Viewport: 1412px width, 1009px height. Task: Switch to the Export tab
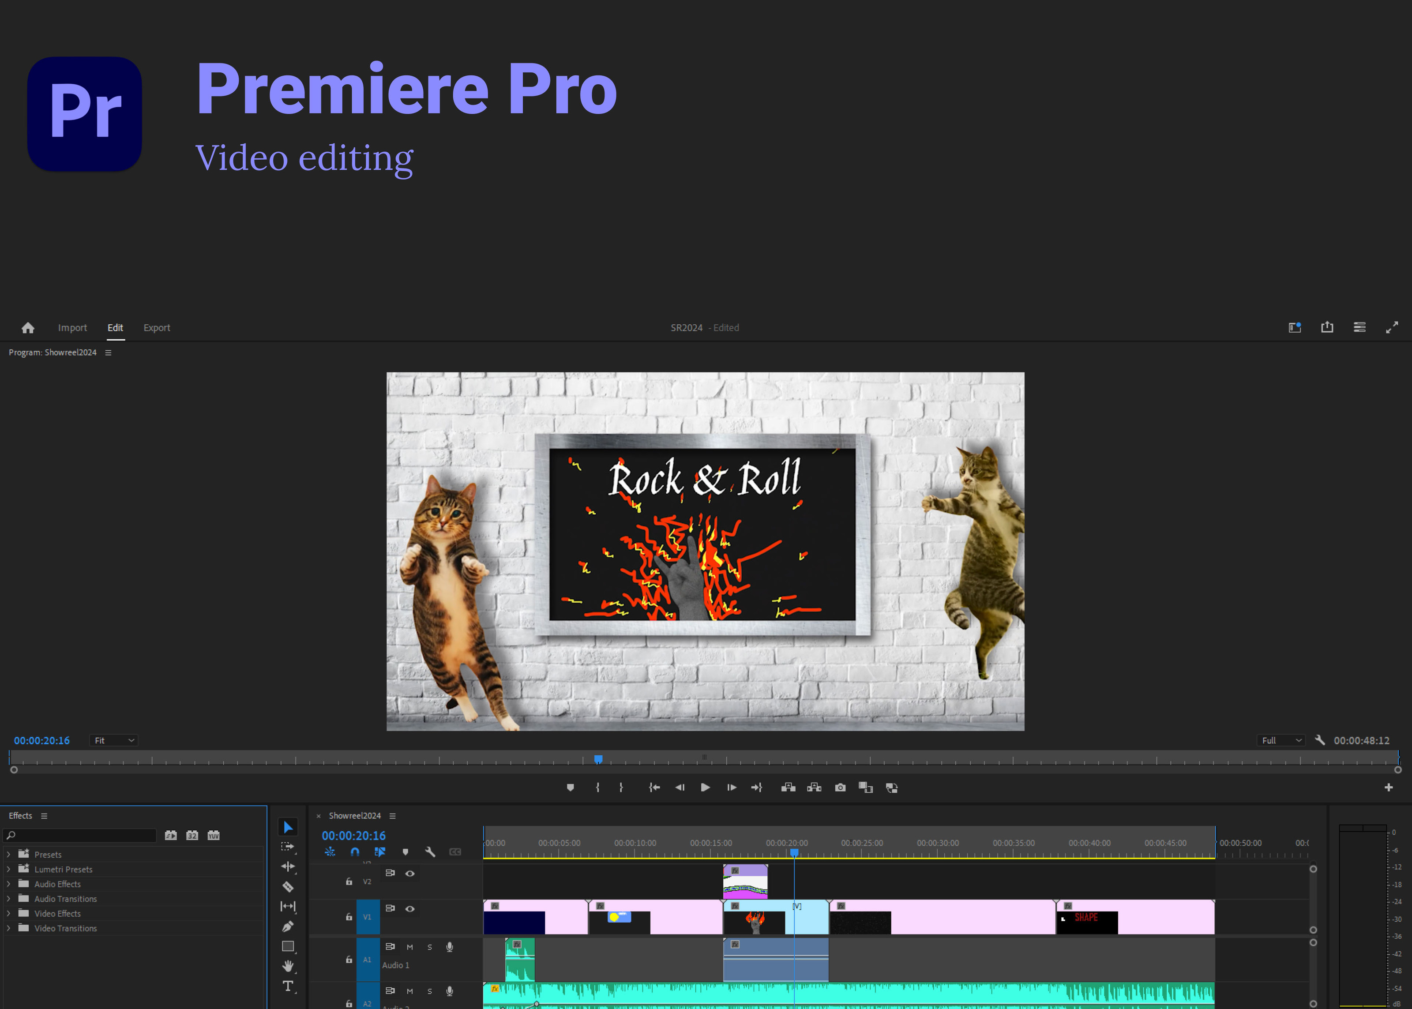pyautogui.click(x=157, y=327)
